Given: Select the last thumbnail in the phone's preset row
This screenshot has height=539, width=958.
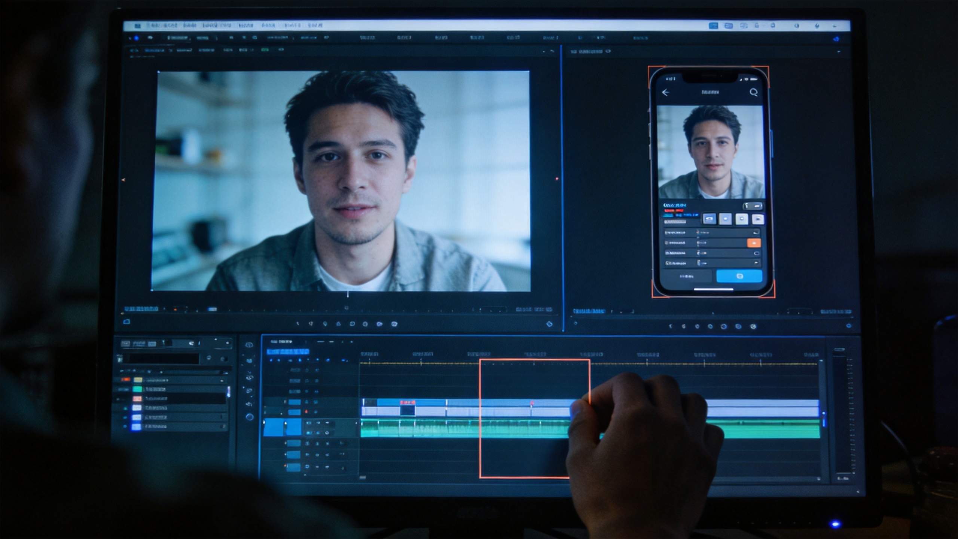Looking at the screenshot, I should 758,219.
